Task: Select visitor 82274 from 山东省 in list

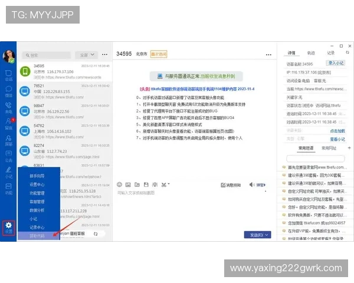Action: pyautogui.click(x=65, y=151)
